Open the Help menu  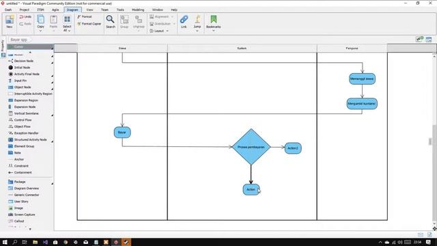[x=174, y=10]
